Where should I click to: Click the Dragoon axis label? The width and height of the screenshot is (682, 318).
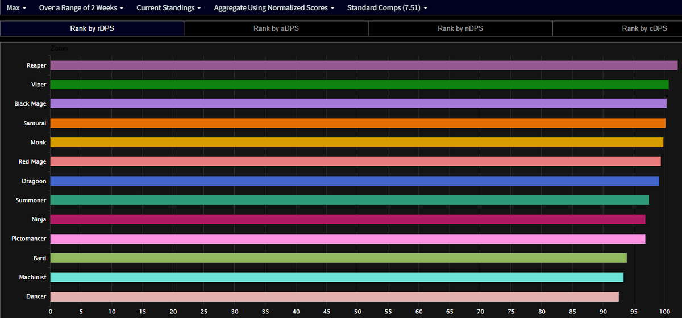[x=34, y=181]
